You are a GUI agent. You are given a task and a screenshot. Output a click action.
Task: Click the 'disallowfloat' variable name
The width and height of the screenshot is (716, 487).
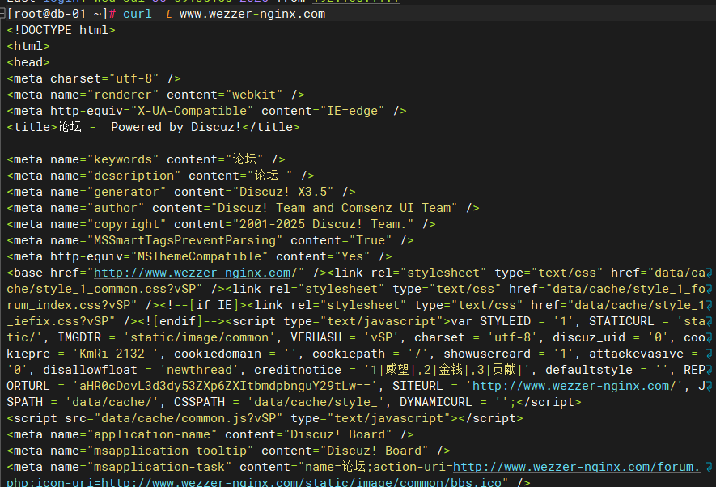pos(90,370)
